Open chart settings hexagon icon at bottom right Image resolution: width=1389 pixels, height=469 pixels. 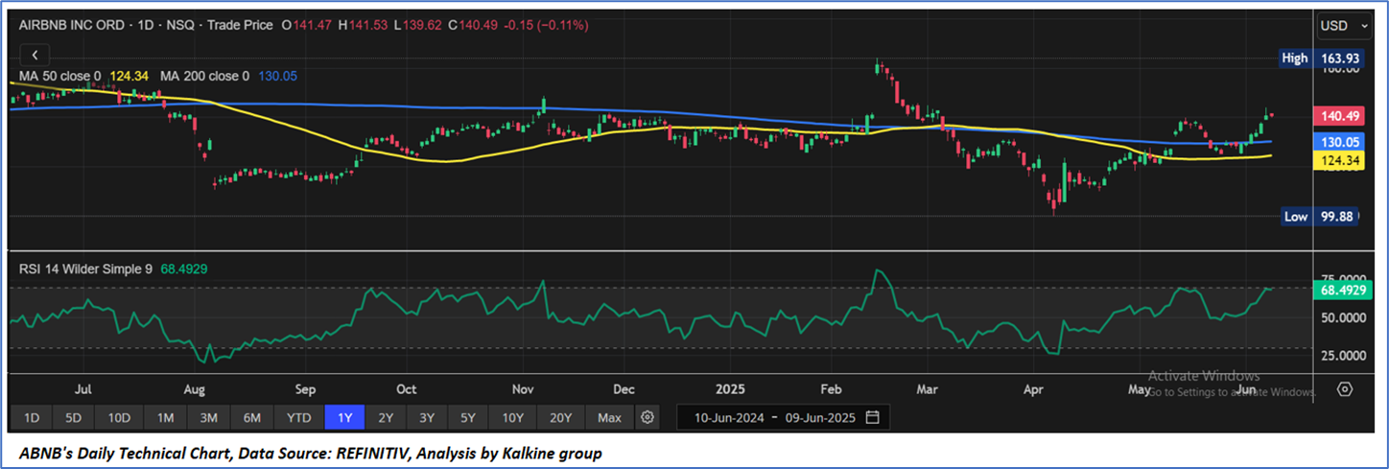(1345, 388)
